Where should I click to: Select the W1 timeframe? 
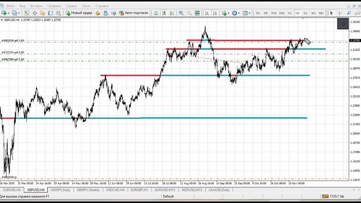pyautogui.click(x=314, y=14)
